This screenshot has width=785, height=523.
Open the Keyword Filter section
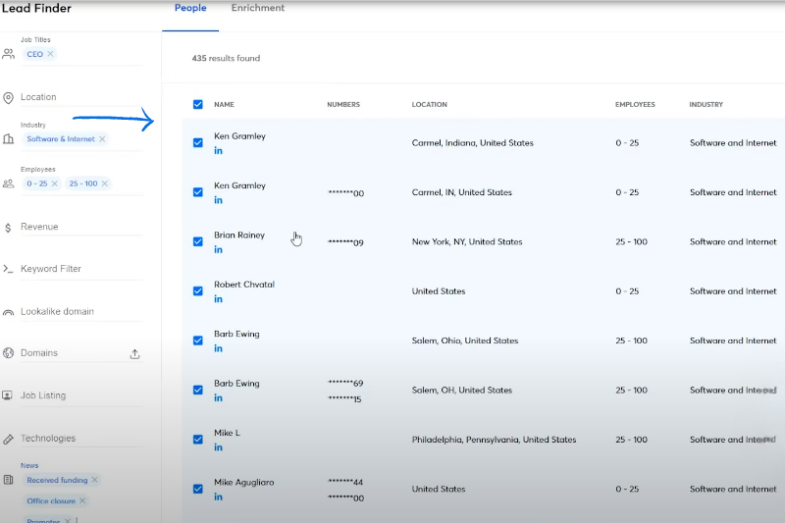51,269
